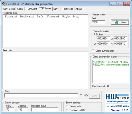Minimize the Hercules window
This screenshot has height=114, width=132.
point(113,4)
